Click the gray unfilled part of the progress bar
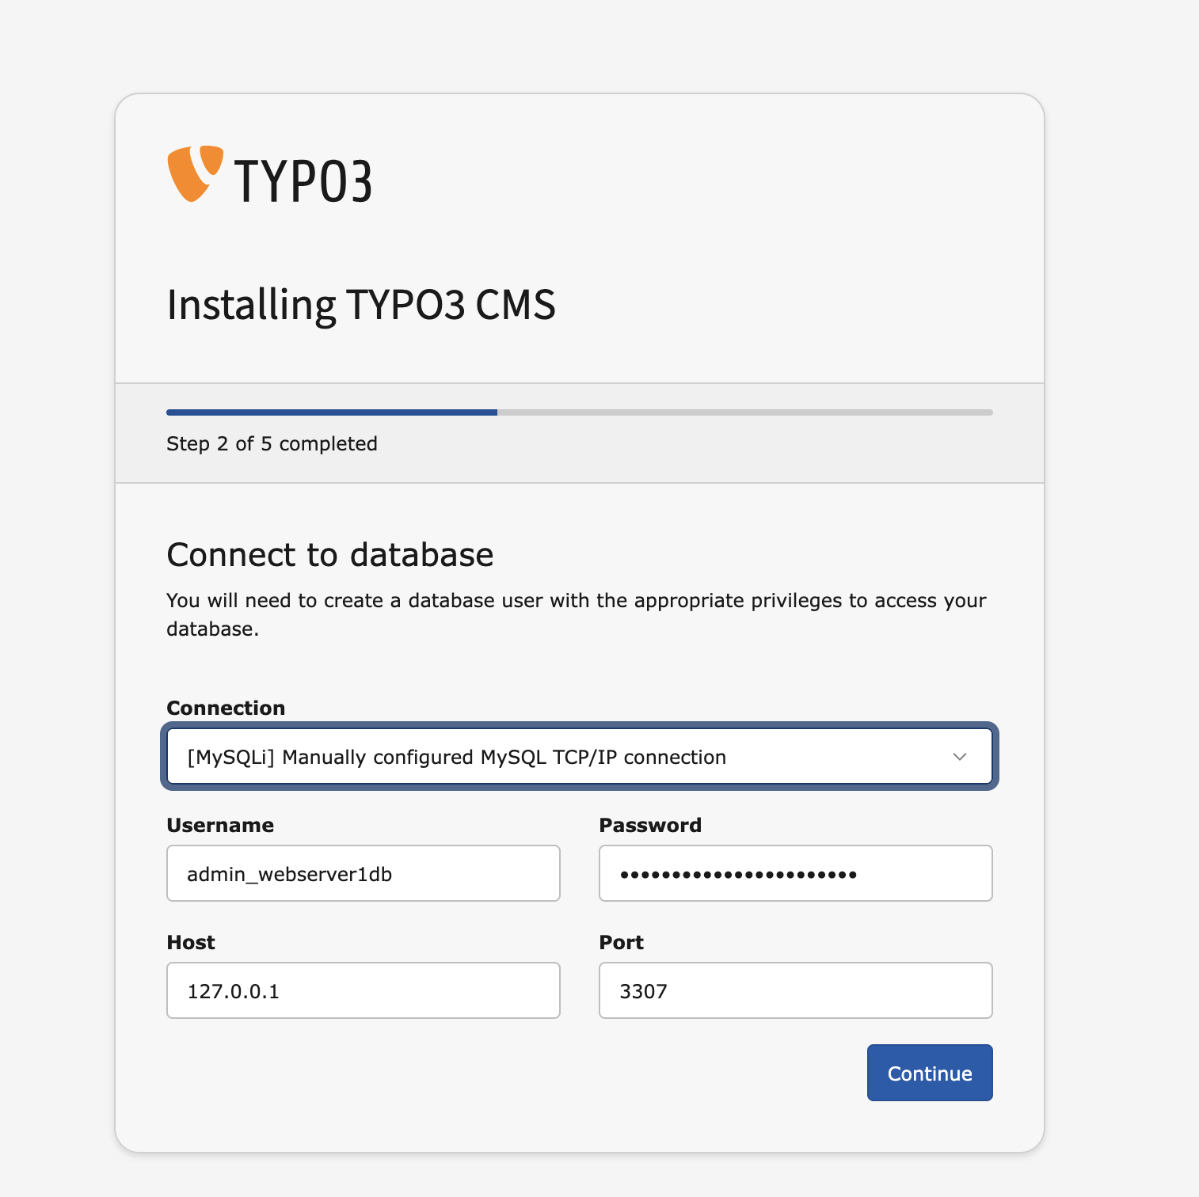The image size is (1199, 1197). pos(744,412)
